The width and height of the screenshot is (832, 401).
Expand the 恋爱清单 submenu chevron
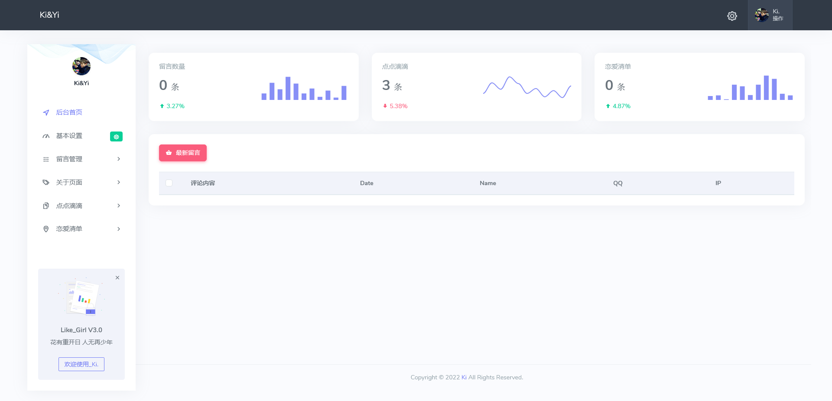(x=119, y=229)
